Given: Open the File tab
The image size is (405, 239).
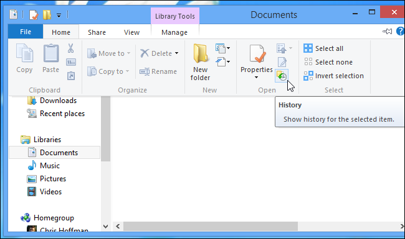Looking at the screenshot, I should point(26,32).
